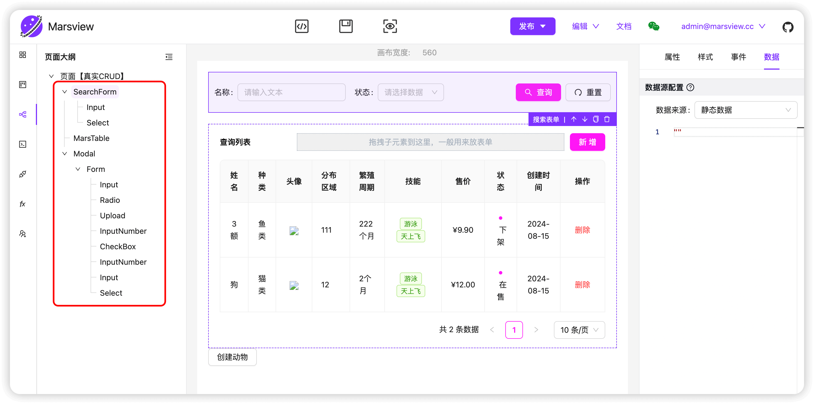Screen dimensions: 814x404
Task: Click the preview/eye icon in toolbar
Action: [x=389, y=26]
